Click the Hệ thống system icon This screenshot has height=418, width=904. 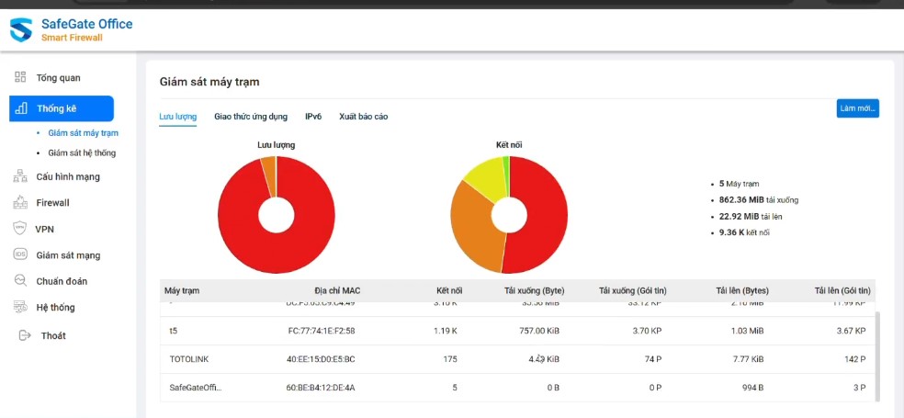pyautogui.click(x=20, y=307)
